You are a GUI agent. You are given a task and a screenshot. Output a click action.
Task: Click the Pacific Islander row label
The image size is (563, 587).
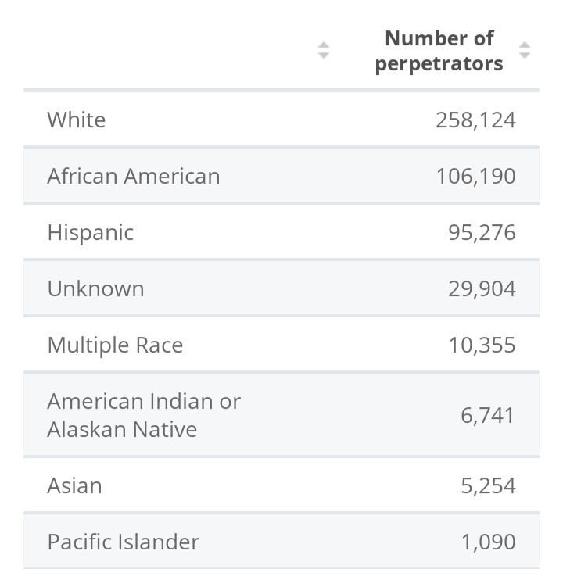pos(123,542)
